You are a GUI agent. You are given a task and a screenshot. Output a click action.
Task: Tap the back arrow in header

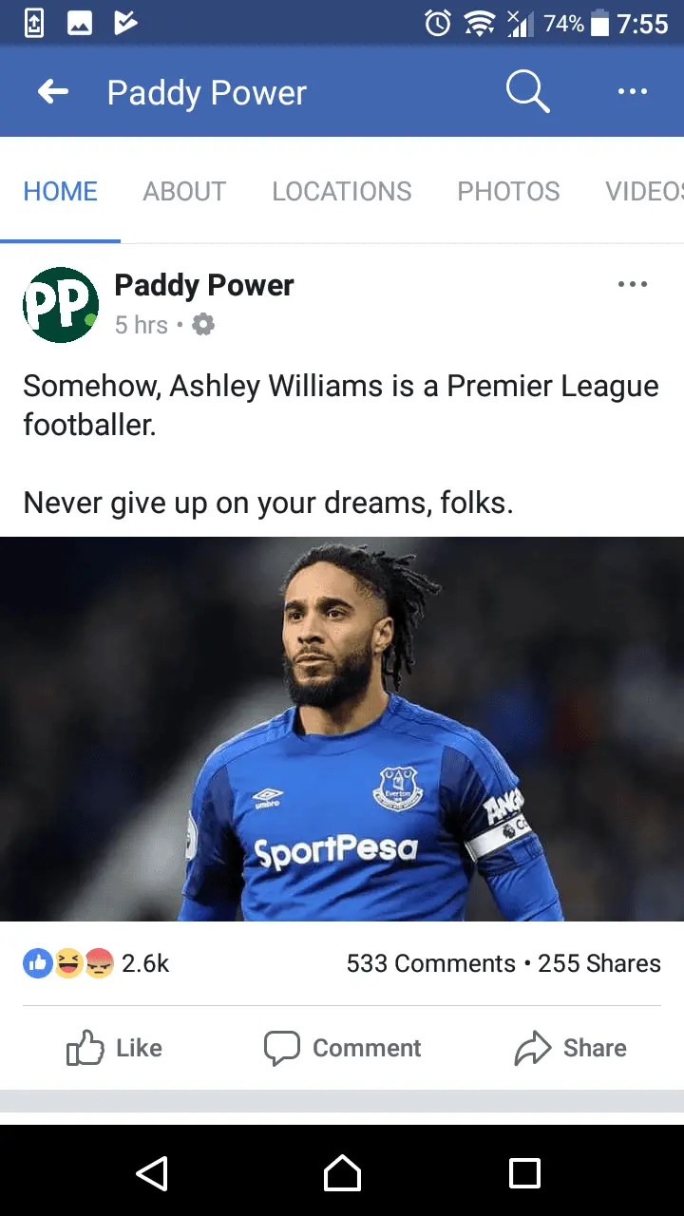tap(53, 92)
